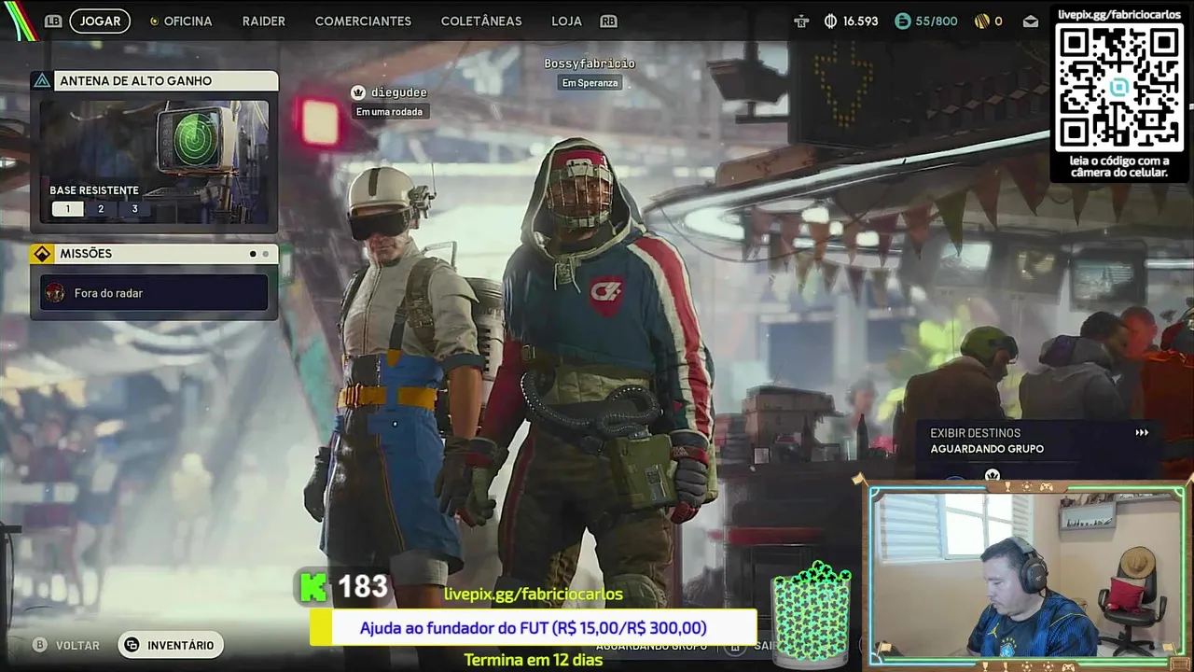Screen dimensions: 1194x672
Task: Click the crown icon beside diegudee
Action: tap(358, 92)
